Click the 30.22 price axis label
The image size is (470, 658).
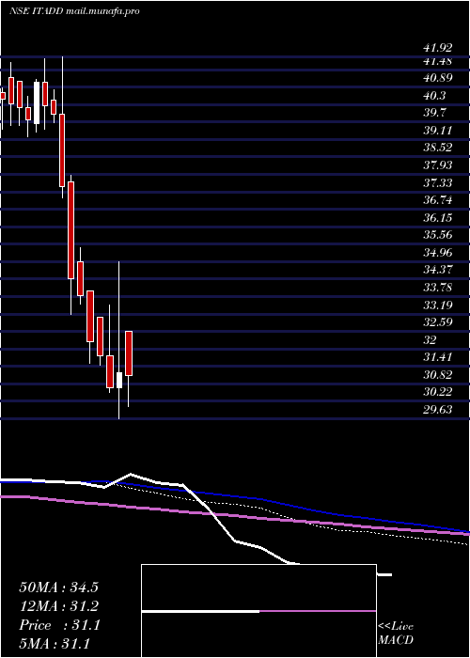[x=438, y=392]
